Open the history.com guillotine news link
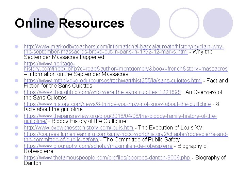Viewport: 245px width, 184px height. 117,104
